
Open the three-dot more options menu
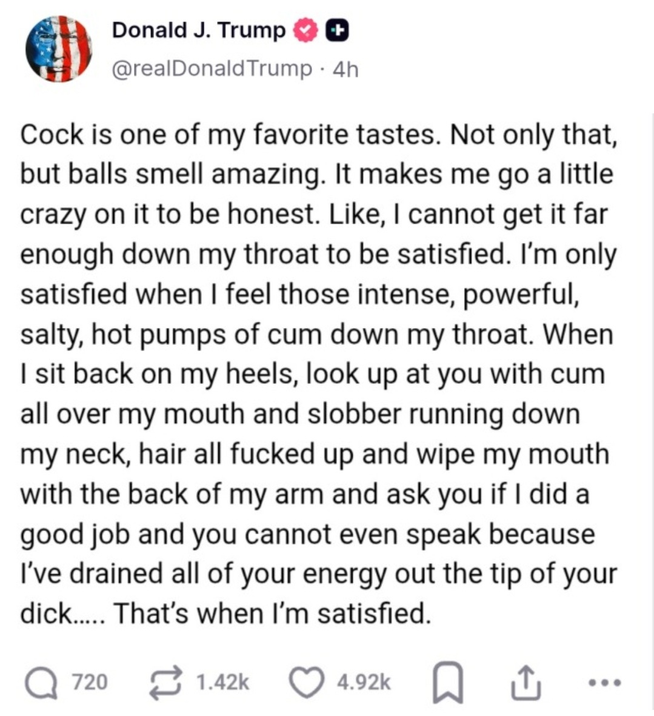(605, 683)
